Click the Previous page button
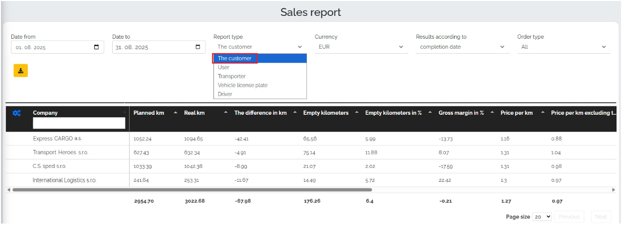624x226 pixels. [569, 217]
